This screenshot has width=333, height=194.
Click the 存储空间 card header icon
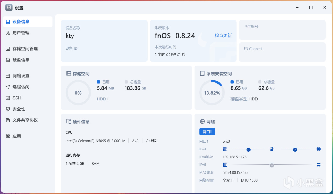68,73
